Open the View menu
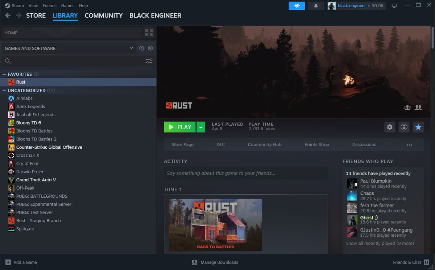Screen dimensions: 435x270 point(33,5)
